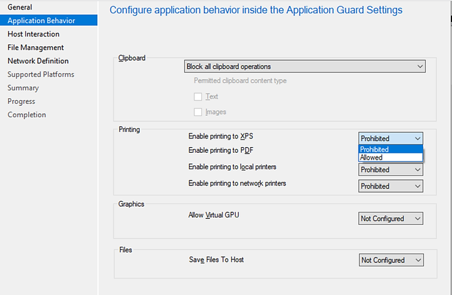452x295 pixels.
Task: Enable the Images clipboard content checkbox
Action: coord(198,112)
